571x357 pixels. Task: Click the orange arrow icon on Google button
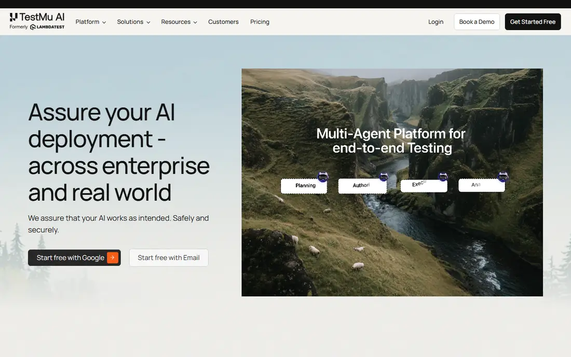click(113, 258)
